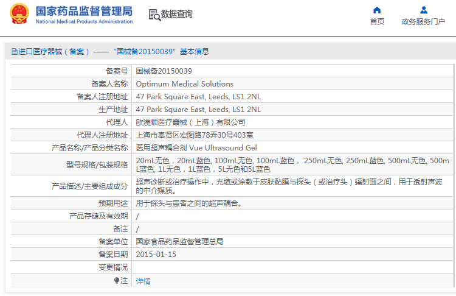Select 欧渼顺医疗器械（上海）有限公司 text

click(191, 122)
